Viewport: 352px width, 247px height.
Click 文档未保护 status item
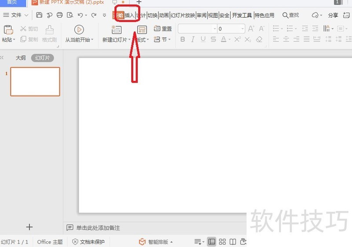pos(88,242)
